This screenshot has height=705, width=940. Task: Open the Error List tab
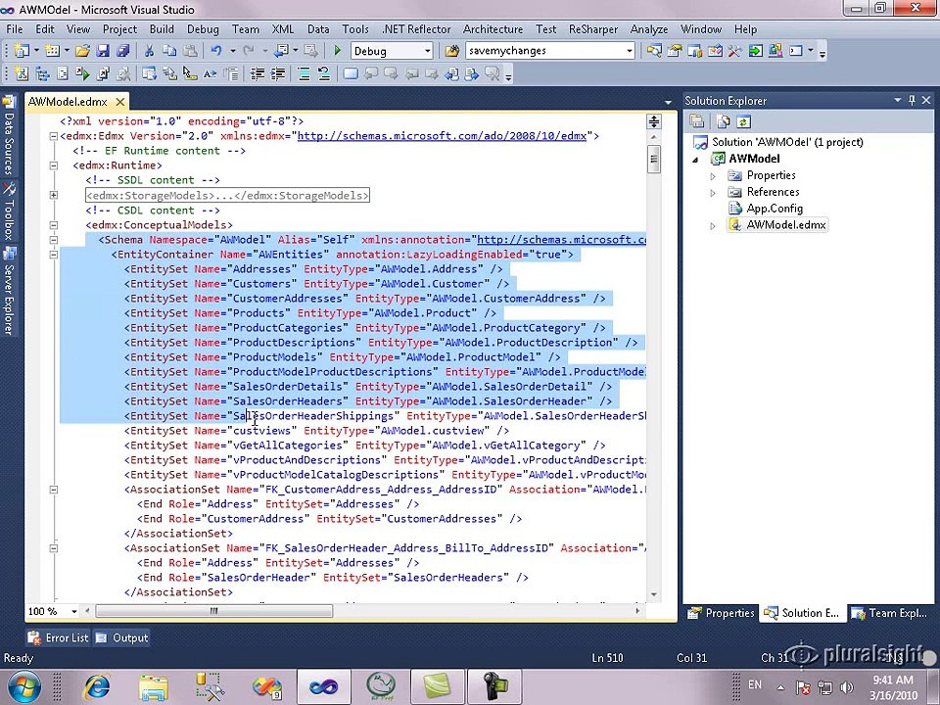(59, 637)
